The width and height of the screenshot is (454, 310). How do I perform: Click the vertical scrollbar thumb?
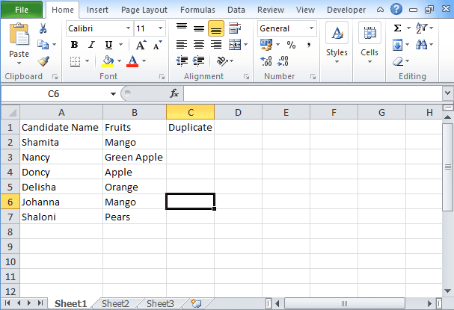(x=447, y=167)
